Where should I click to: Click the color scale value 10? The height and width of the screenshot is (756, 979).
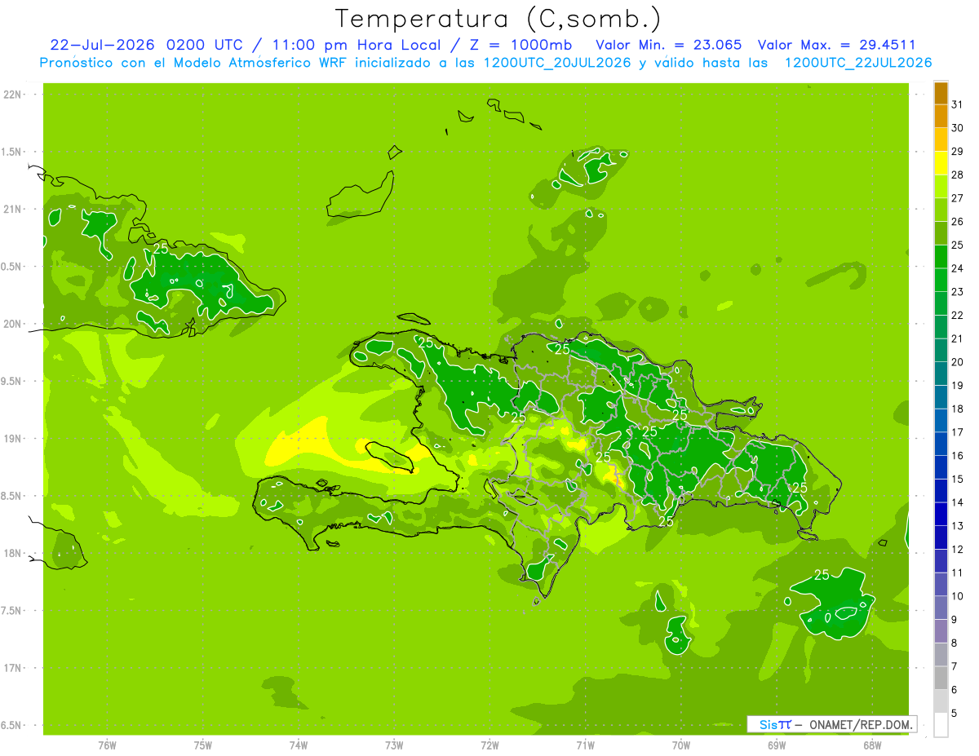tap(957, 596)
